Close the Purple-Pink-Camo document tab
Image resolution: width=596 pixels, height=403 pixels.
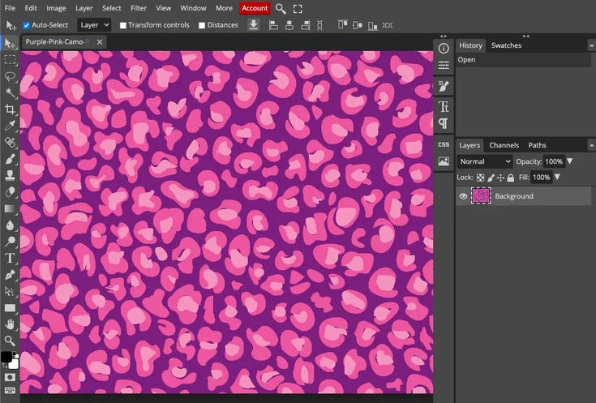(x=100, y=42)
